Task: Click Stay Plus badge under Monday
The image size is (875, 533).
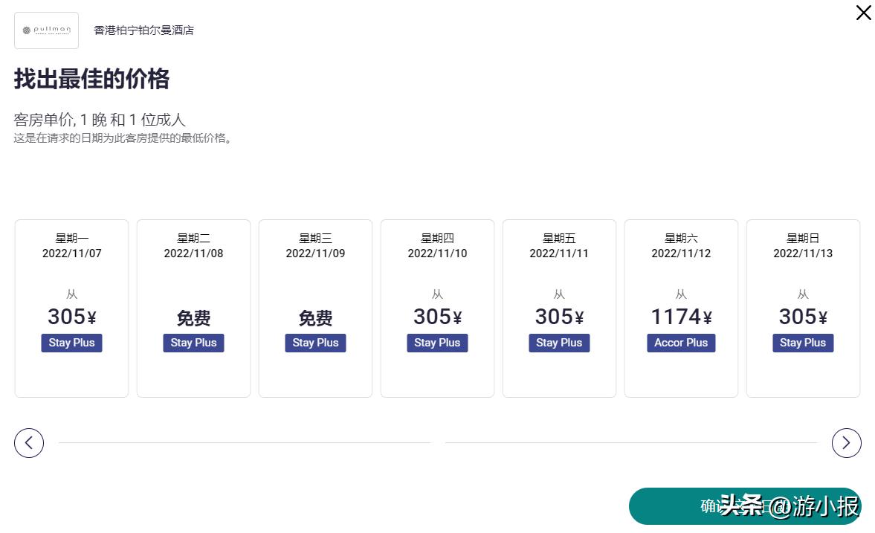Action: 71,343
